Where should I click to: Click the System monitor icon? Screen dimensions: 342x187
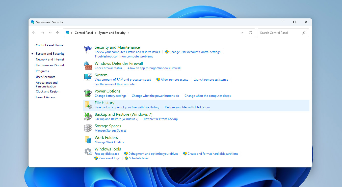tap(88, 77)
